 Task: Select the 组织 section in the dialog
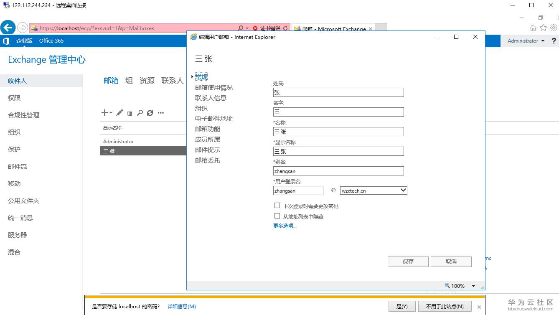tap(201, 108)
